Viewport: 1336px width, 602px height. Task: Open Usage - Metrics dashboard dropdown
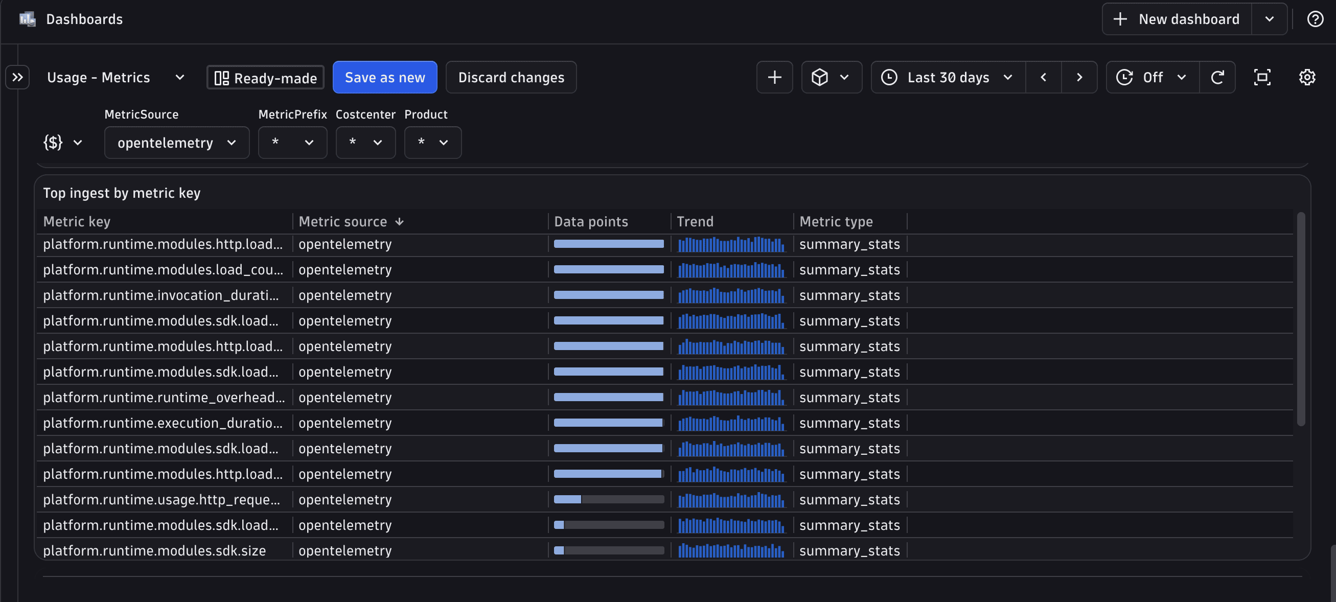[116, 77]
